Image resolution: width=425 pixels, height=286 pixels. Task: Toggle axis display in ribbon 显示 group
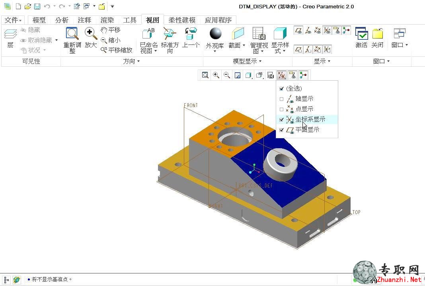click(308, 30)
